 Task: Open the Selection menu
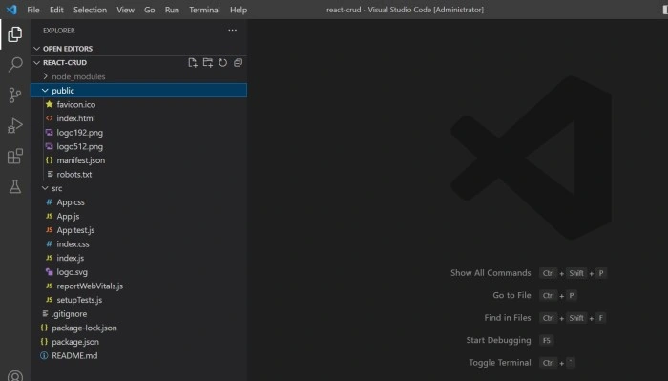[90, 10]
